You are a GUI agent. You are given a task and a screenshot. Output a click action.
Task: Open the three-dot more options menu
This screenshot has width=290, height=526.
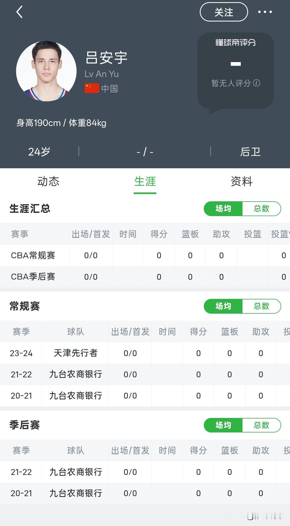[x=265, y=12]
